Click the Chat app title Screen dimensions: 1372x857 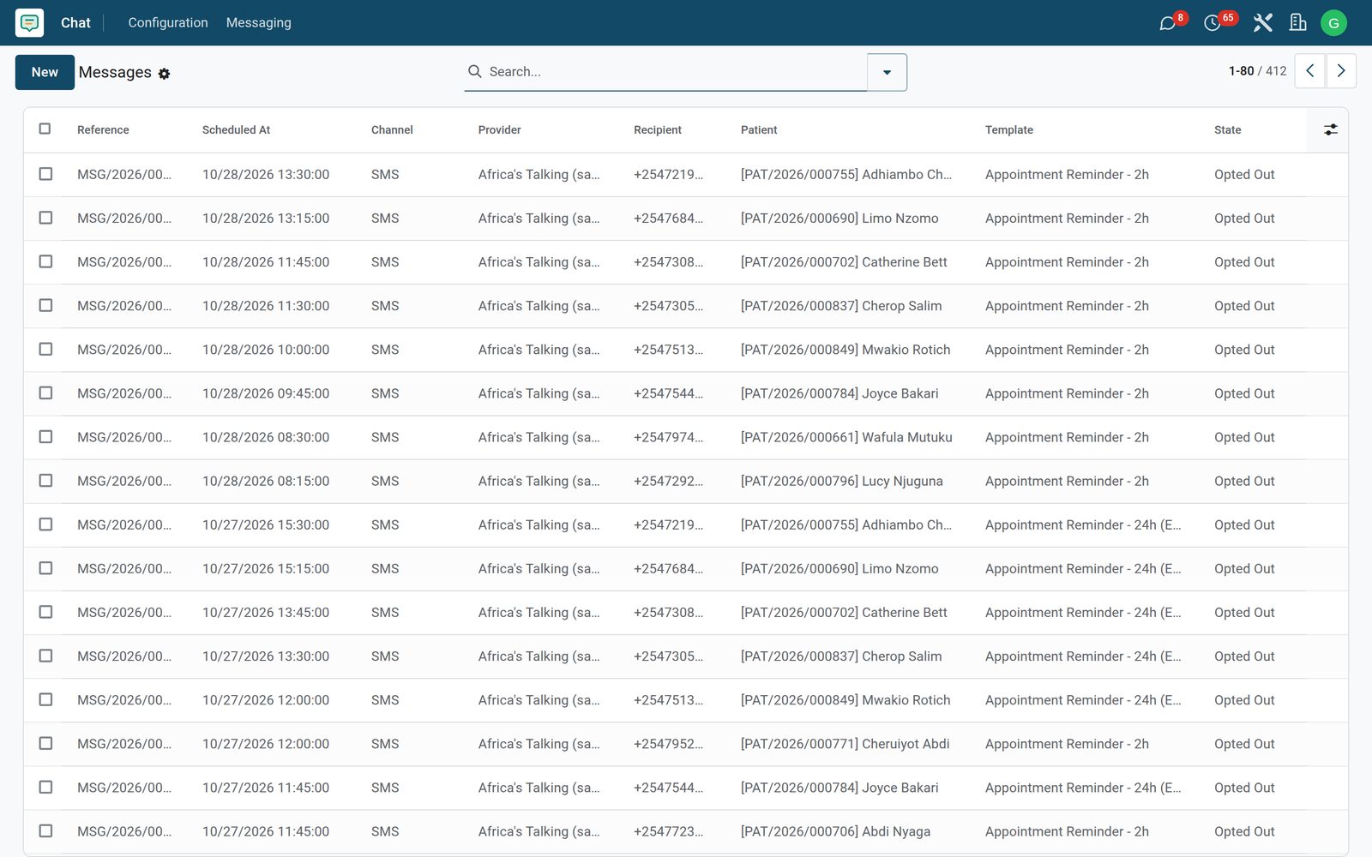pos(75,23)
